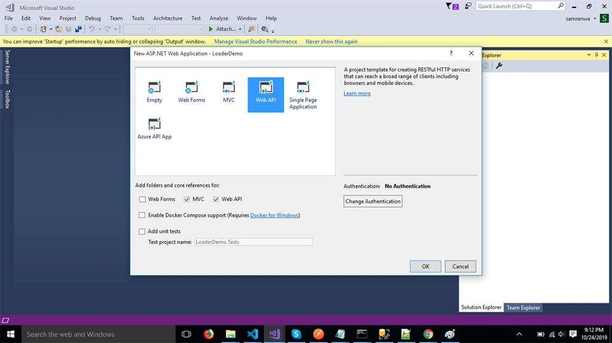Click the pin icon on Solution Explorer

point(596,55)
